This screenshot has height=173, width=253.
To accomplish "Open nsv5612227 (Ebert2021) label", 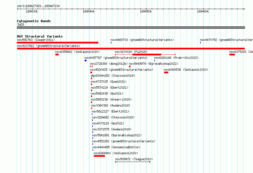I will 110,111.
